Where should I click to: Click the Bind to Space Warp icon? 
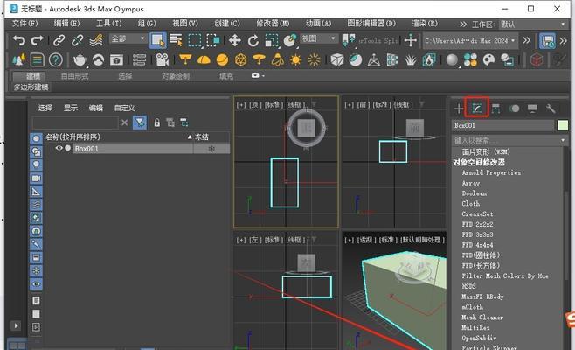96,40
